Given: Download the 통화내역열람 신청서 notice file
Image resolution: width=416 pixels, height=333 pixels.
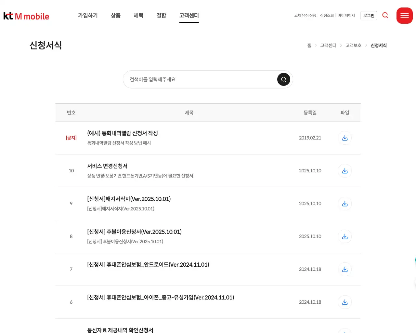Looking at the screenshot, I should (x=344, y=138).
